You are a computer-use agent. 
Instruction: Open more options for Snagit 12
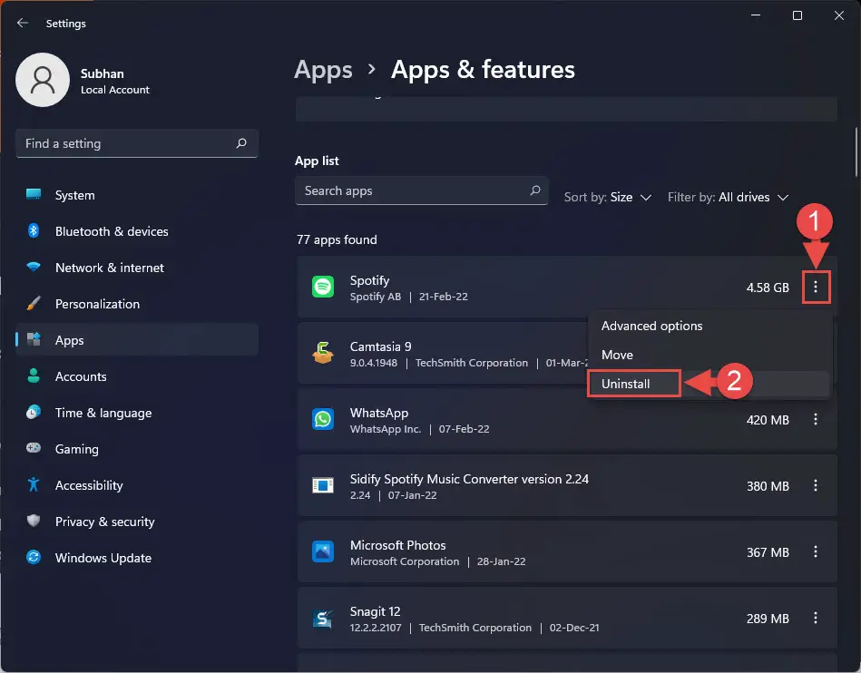click(x=816, y=618)
